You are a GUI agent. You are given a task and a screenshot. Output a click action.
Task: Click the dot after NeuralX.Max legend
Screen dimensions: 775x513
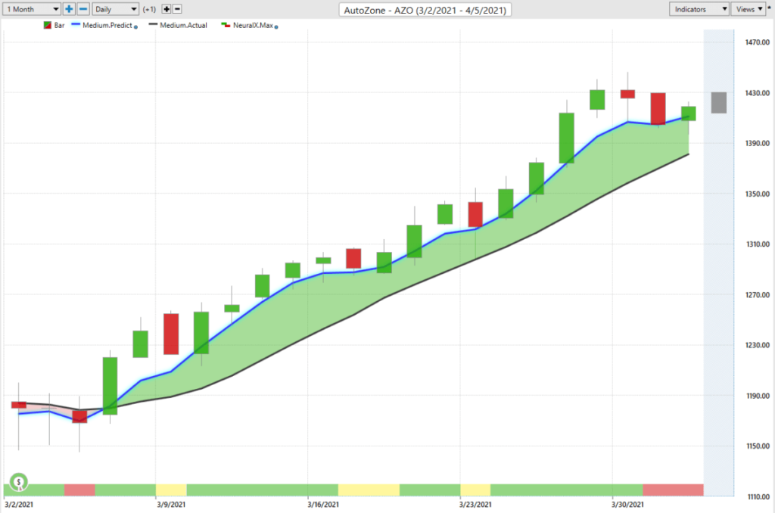pos(276,26)
